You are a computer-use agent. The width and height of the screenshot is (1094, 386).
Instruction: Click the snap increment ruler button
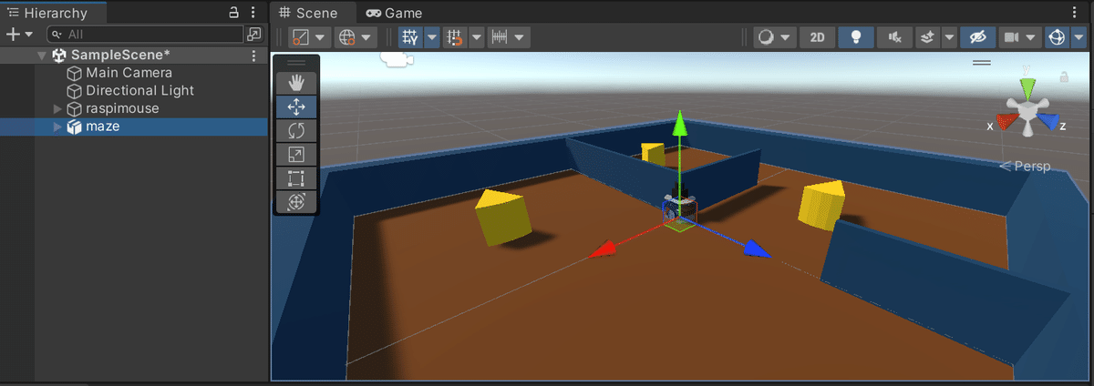point(500,37)
